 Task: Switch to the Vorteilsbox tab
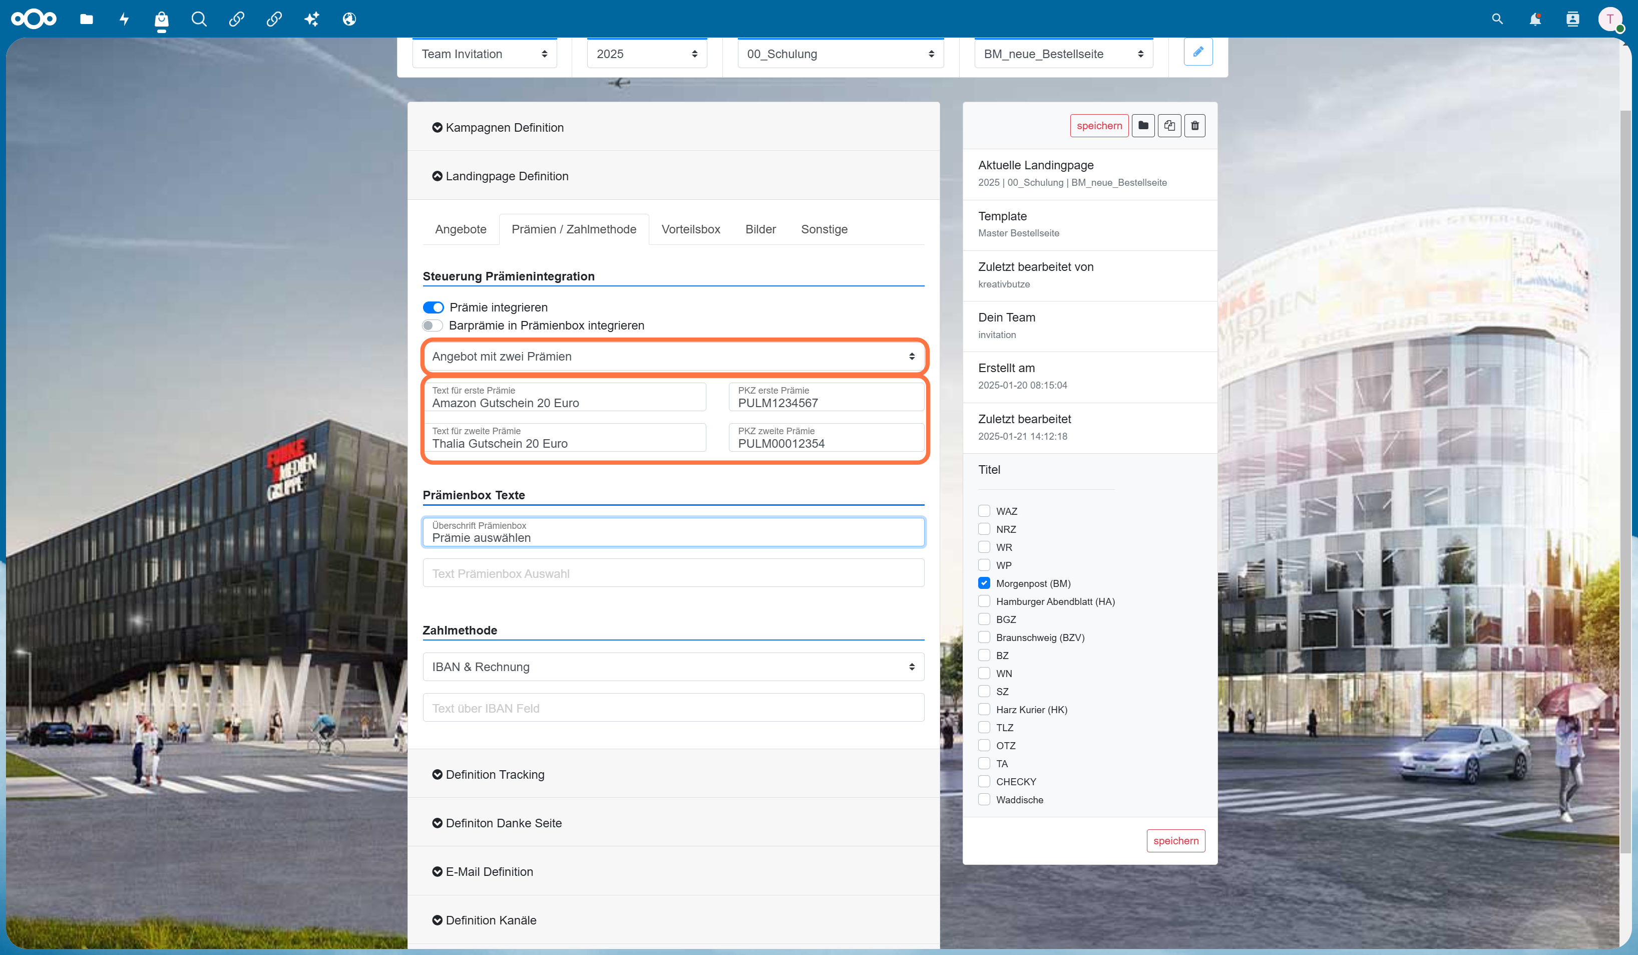pyautogui.click(x=690, y=229)
